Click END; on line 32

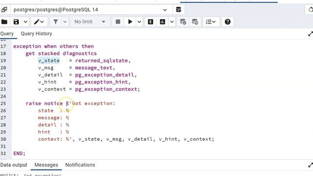coord(19,153)
